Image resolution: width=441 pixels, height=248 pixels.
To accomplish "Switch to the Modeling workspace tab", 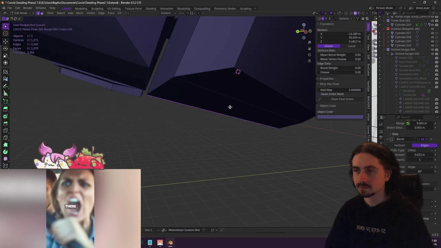I will coord(81,9).
